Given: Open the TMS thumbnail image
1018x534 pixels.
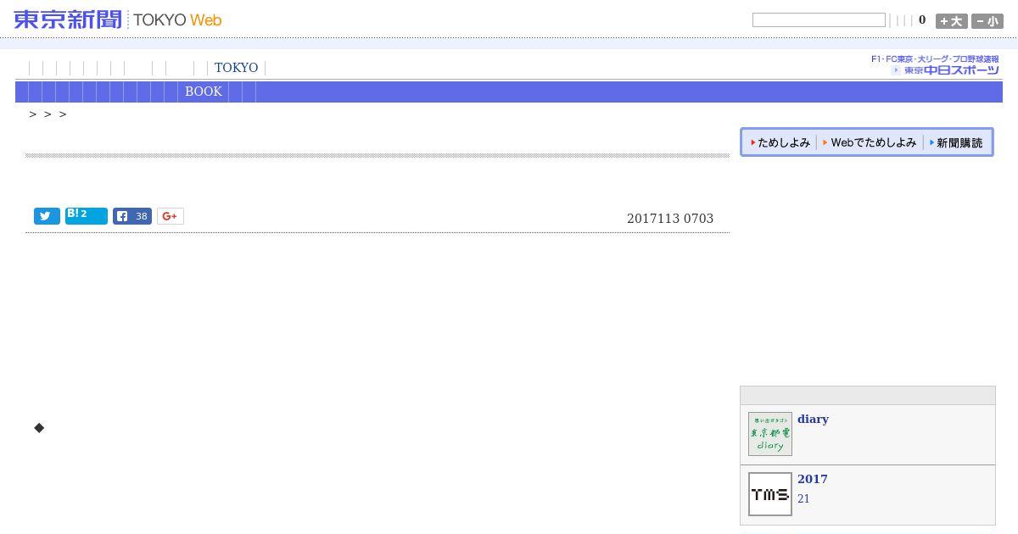Looking at the screenshot, I should [770, 494].
